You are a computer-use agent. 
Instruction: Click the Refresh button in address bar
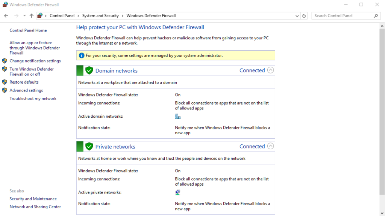(x=304, y=16)
